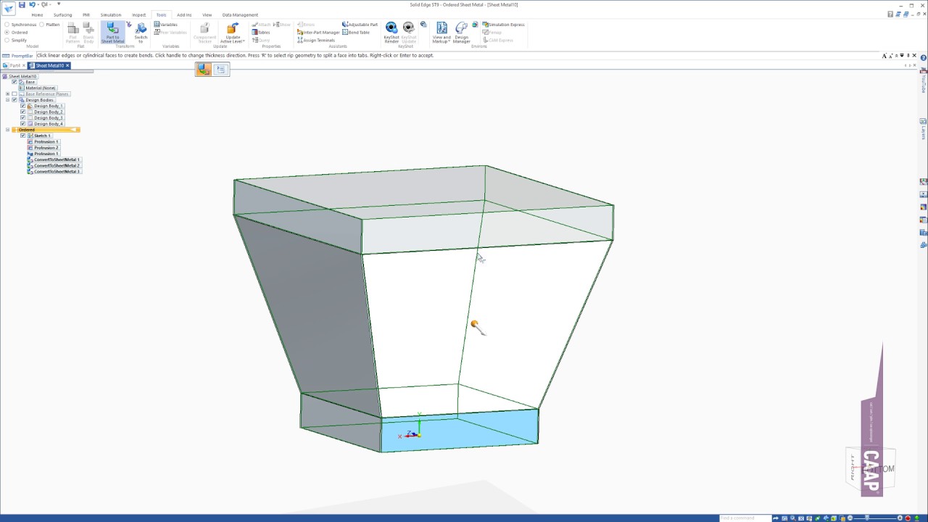Open the Add-Ins ribbon tab
Viewport: 928px width, 522px height.
[x=184, y=14]
